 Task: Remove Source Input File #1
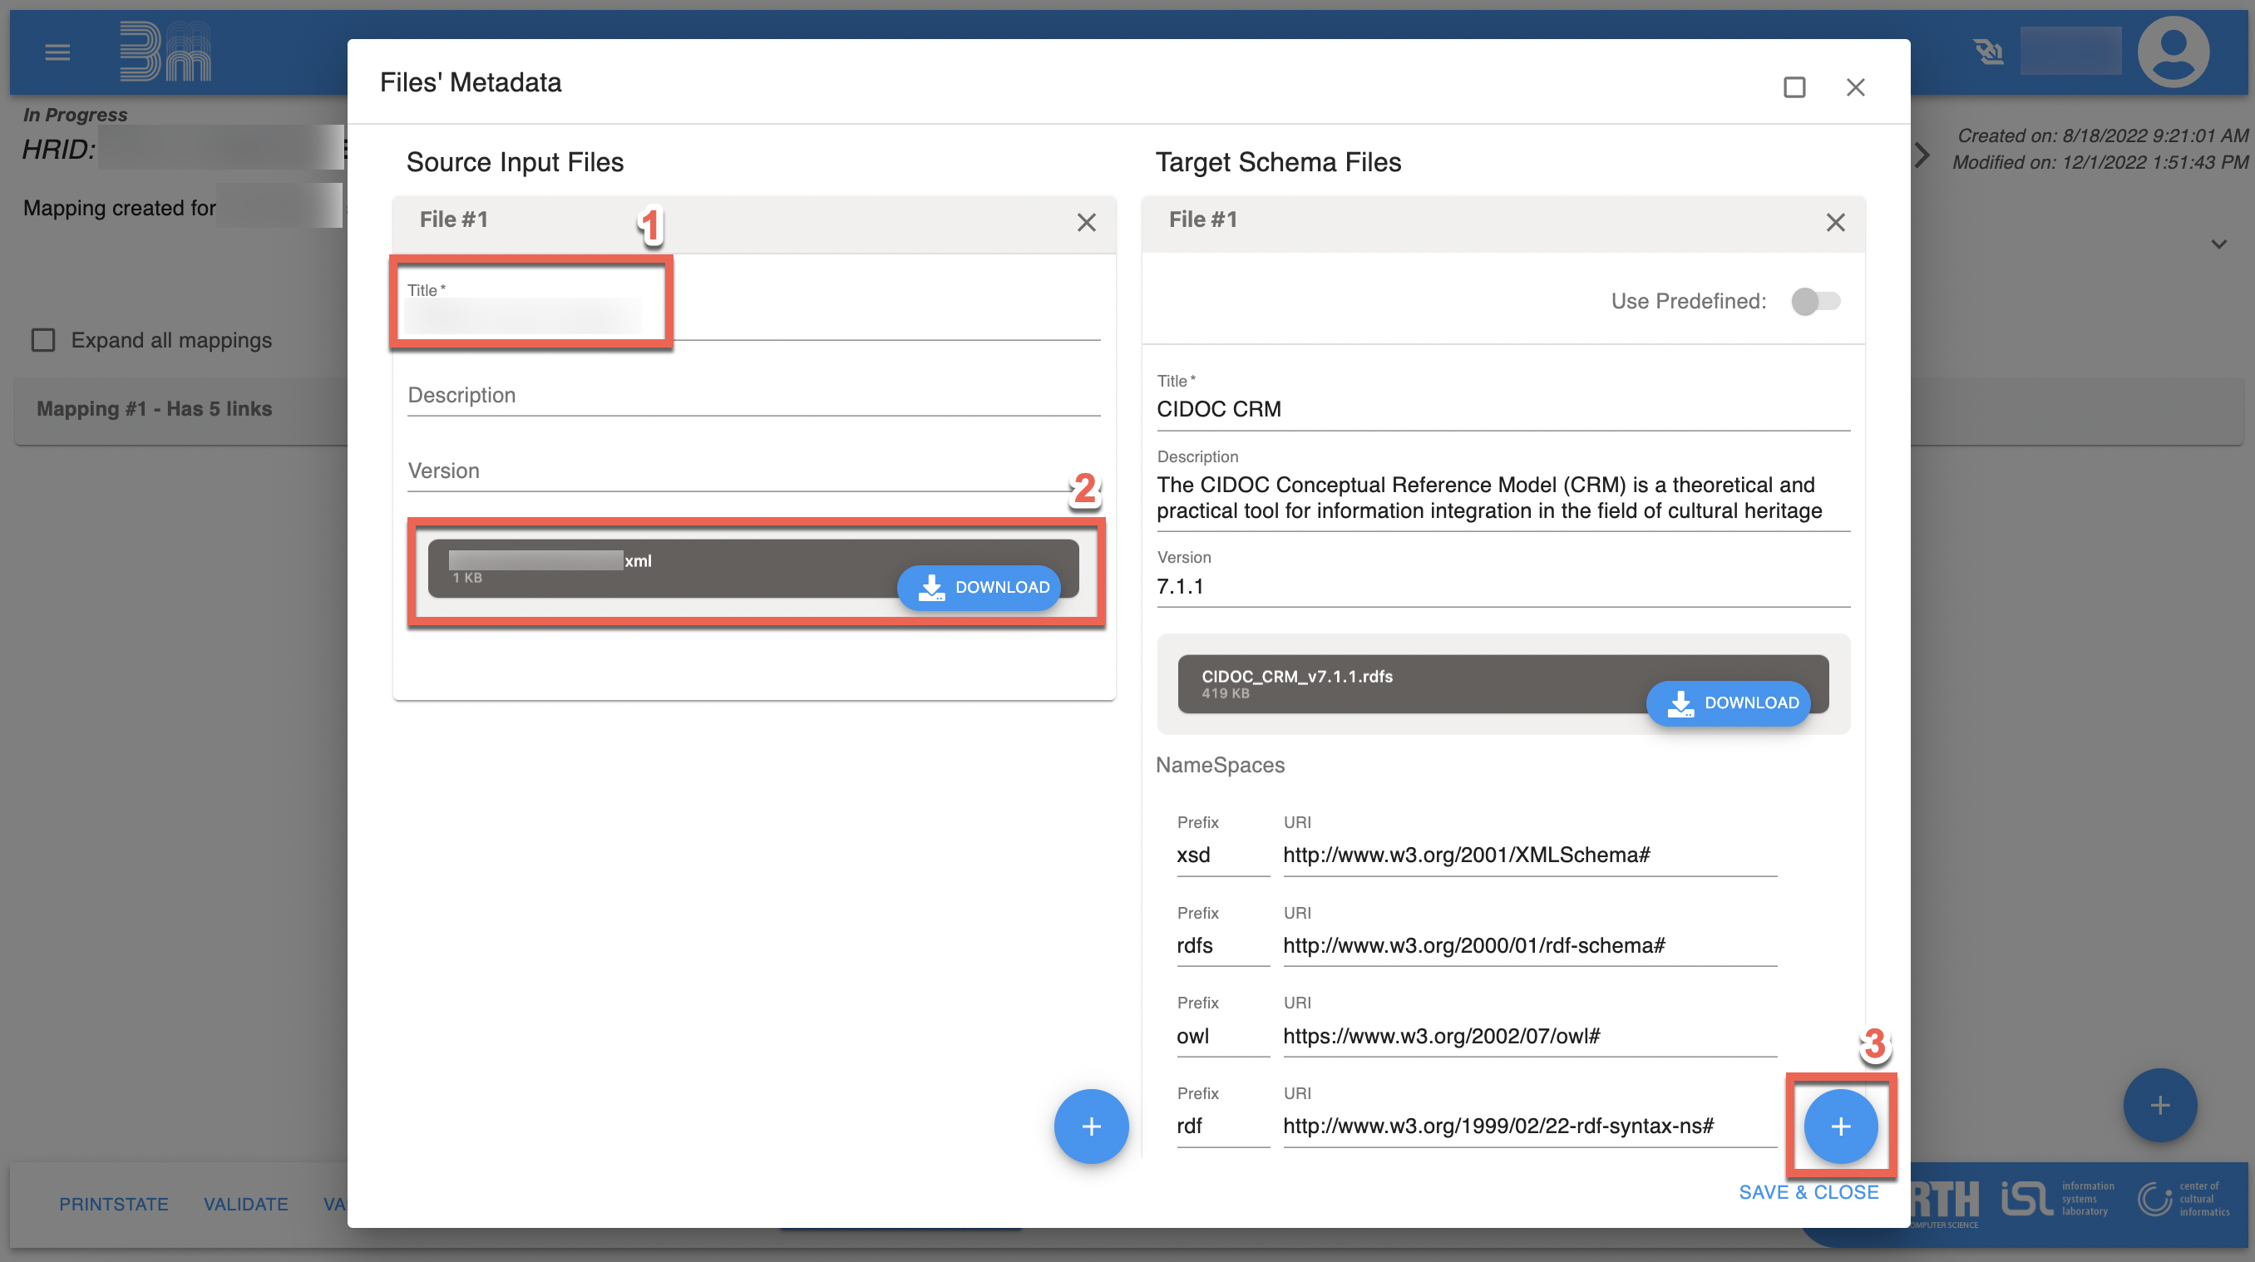tap(1085, 222)
